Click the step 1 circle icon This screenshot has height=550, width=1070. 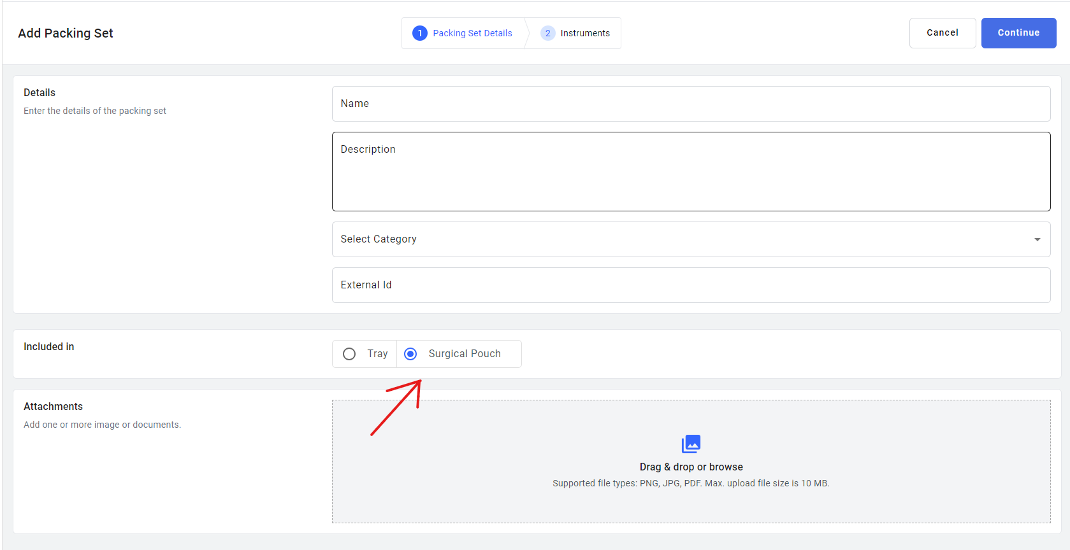point(420,33)
